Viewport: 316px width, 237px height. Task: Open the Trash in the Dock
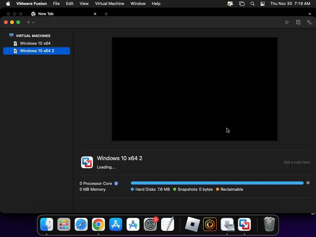(x=269, y=224)
